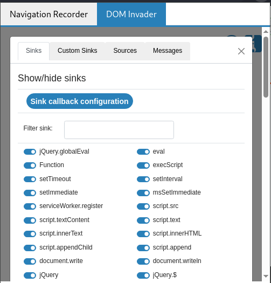Disable the eval sink toggle
This screenshot has height=283, width=271.
point(143,152)
